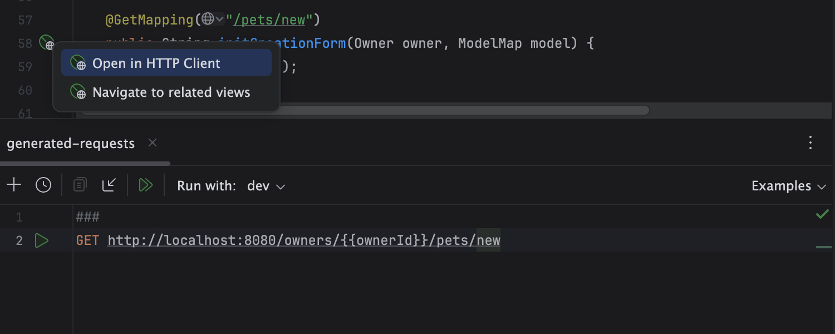Screen dimensions: 835x334
Task: Run all requests in file
Action: pos(146,185)
